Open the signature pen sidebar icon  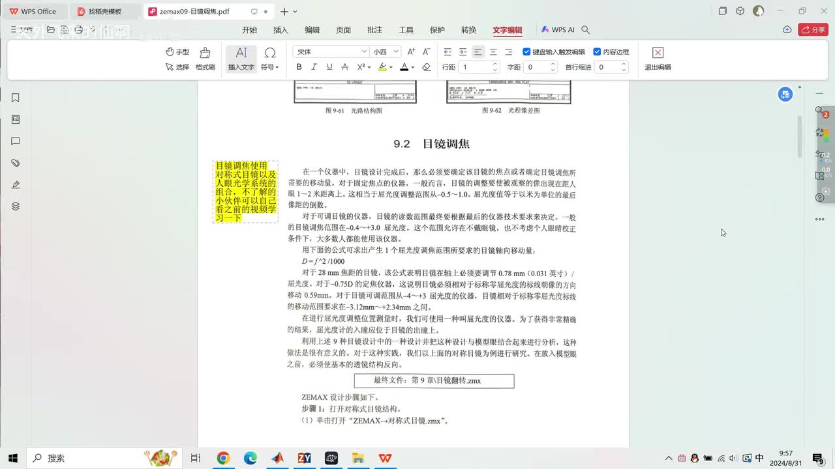(x=16, y=184)
